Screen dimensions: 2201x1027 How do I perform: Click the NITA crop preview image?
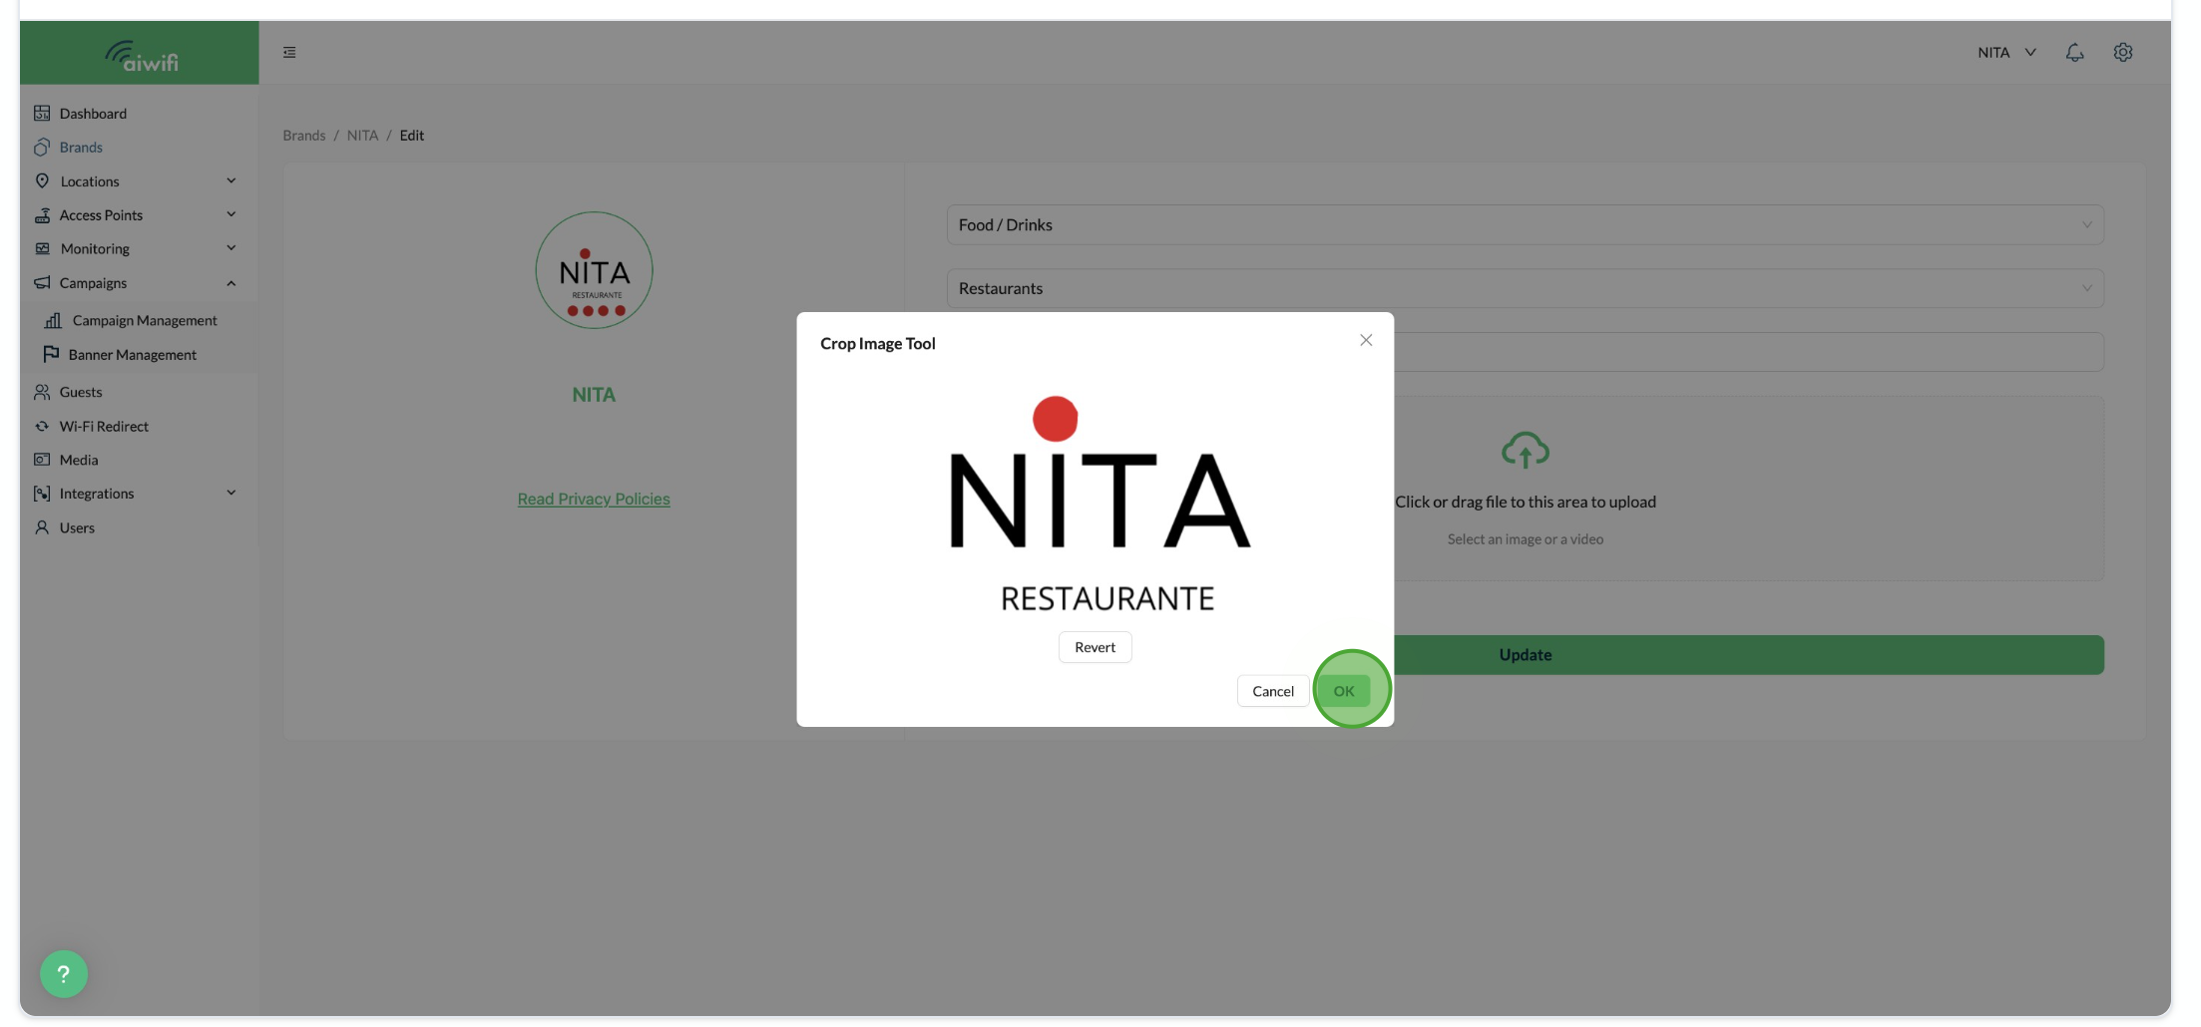click(1100, 505)
